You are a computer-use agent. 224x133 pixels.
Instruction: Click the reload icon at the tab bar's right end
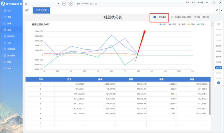pos(217,10)
